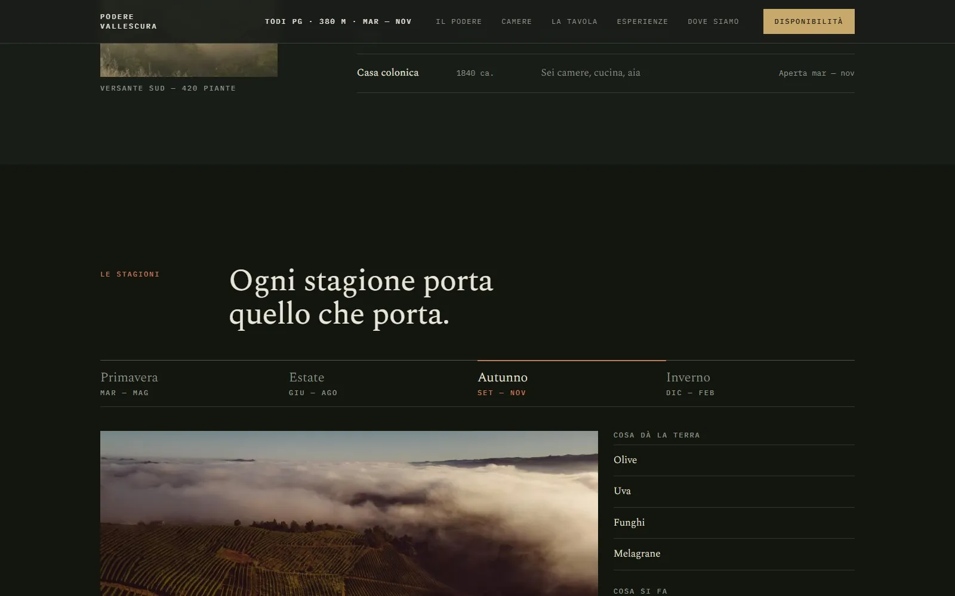This screenshot has width=955, height=596.
Task: Click 'Sei camere, cucina, aia' text
Action: pos(590,73)
